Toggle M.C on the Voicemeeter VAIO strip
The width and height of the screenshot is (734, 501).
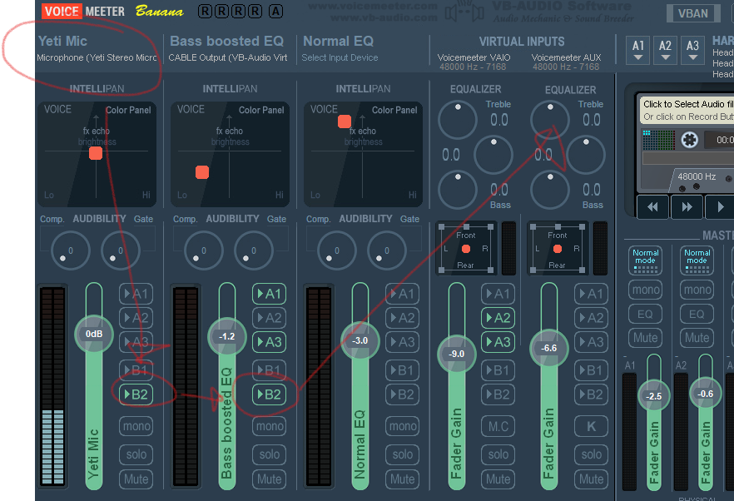pos(498,426)
